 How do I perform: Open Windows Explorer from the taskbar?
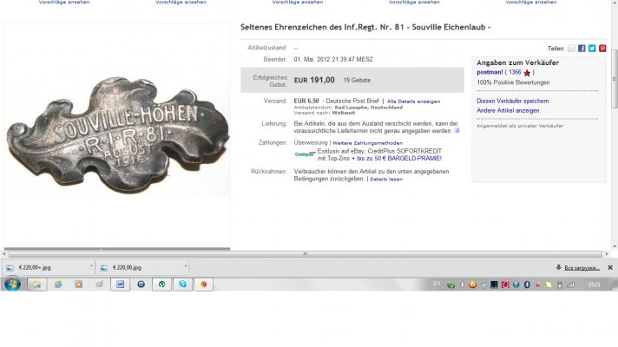37,285
